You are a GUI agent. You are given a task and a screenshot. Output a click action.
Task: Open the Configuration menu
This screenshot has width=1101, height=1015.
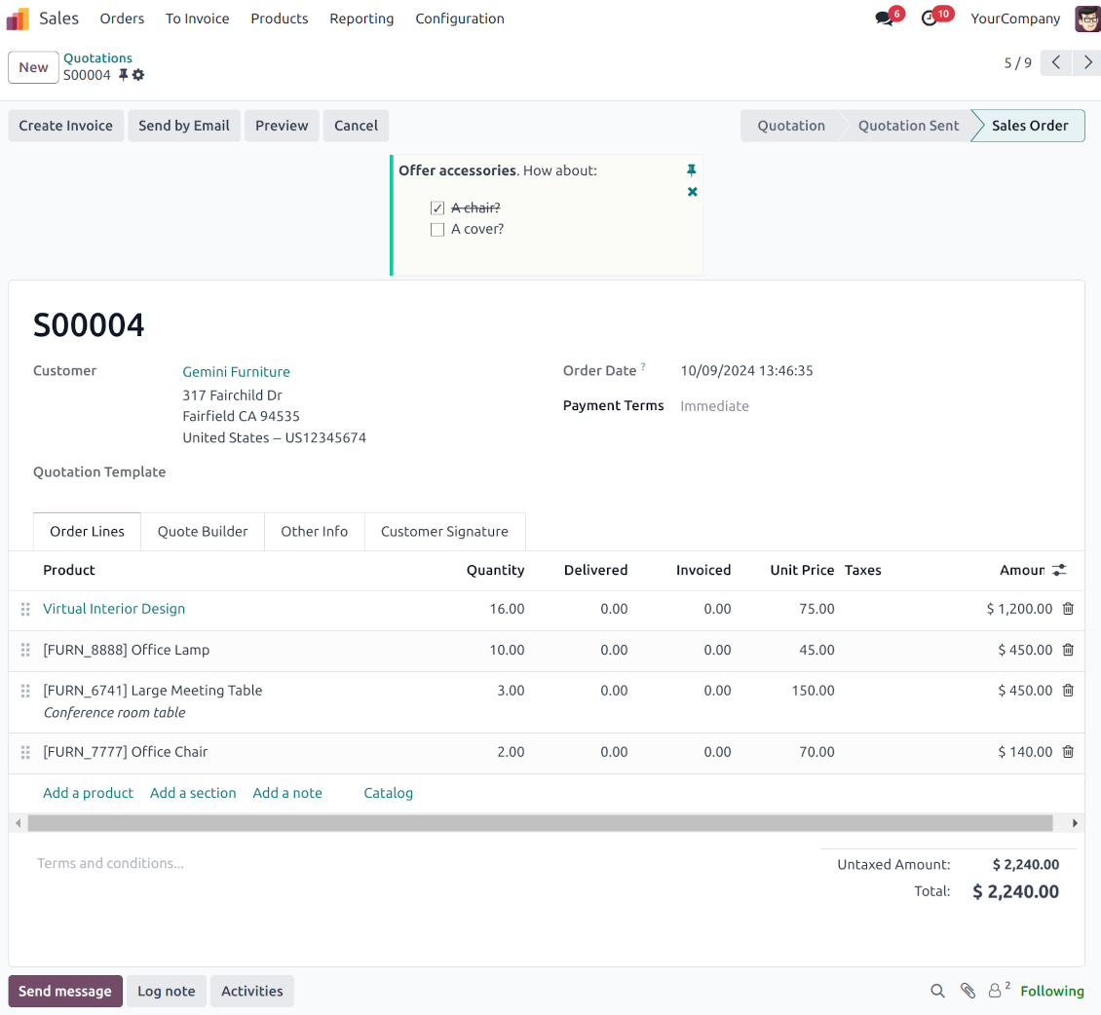click(460, 19)
